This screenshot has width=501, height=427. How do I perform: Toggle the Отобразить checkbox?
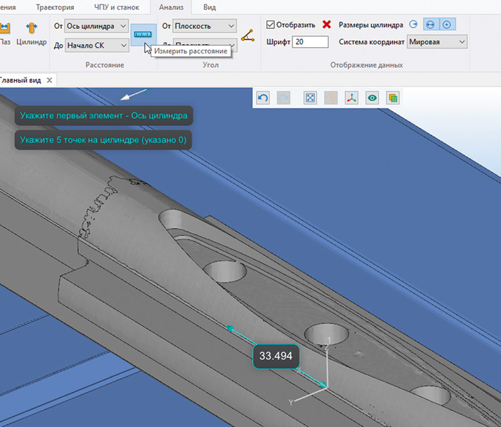coord(271,25)
